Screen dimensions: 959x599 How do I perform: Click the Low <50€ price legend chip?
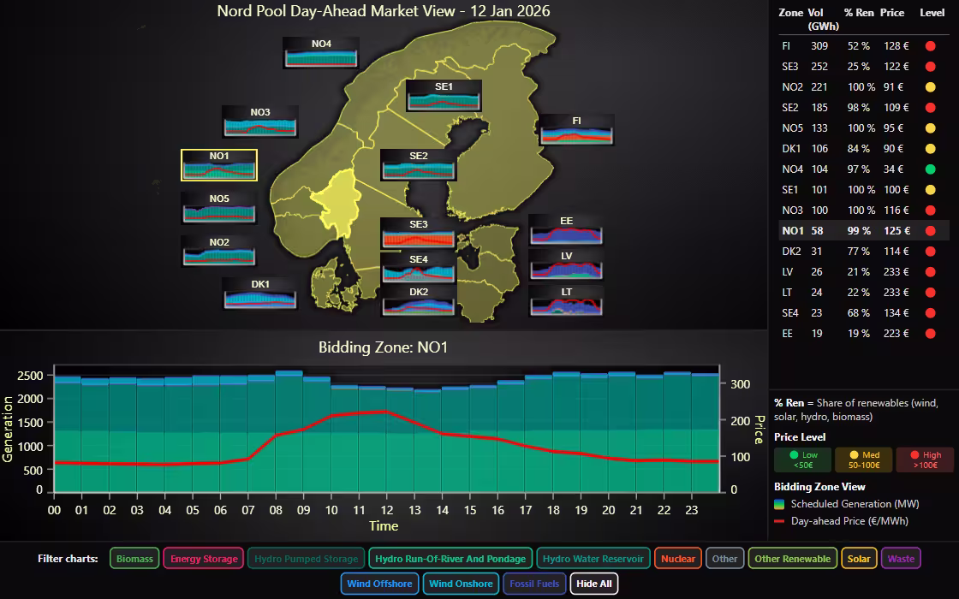[802, 460]
